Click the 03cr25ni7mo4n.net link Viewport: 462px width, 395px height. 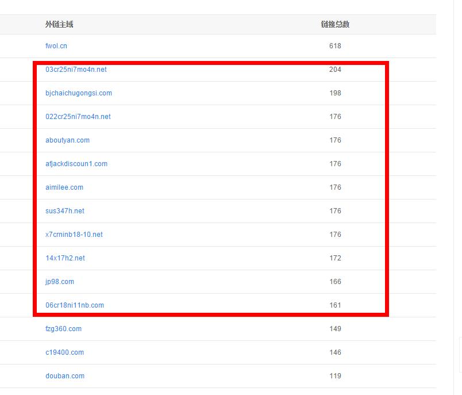76,70
